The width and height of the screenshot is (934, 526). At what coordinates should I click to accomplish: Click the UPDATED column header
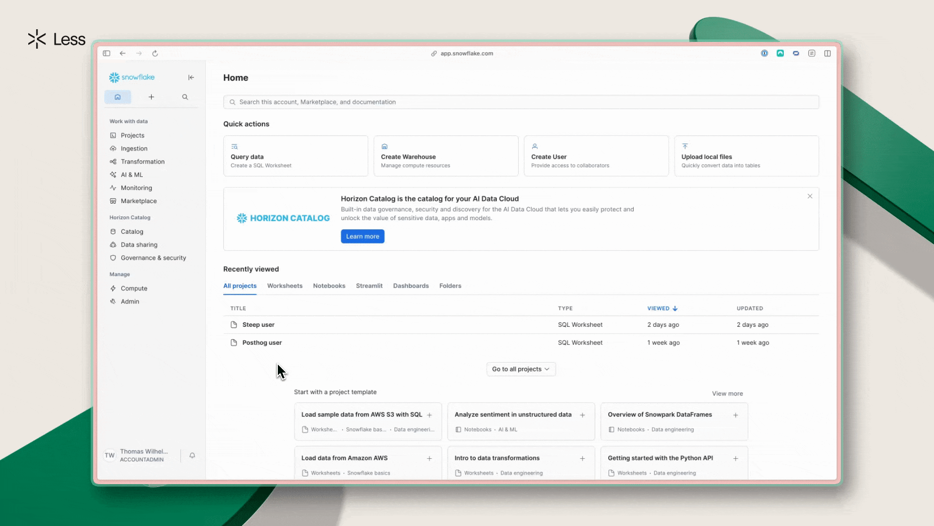(750, 308)
